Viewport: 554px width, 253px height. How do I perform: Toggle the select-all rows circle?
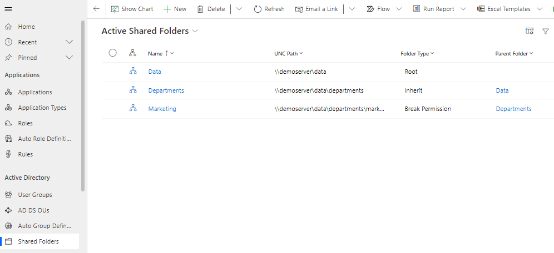click(113, 53)
